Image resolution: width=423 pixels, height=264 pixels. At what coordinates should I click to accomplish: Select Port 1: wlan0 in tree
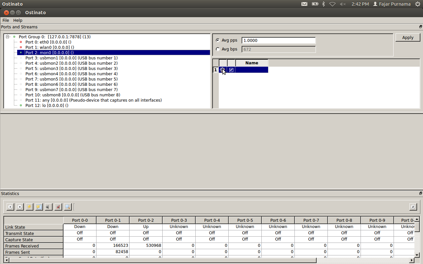50,47
